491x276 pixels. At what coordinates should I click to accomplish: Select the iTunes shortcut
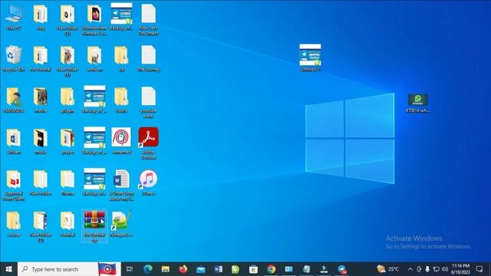[x=148, y=182]
